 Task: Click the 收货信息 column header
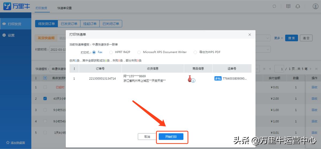point(153,69)
